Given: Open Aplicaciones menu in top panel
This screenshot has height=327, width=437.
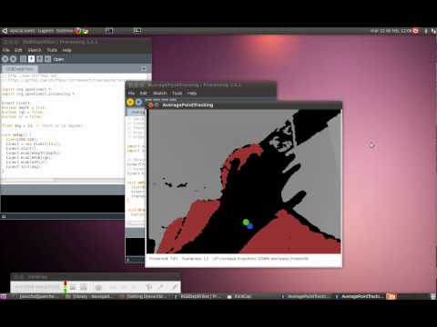Looking at the screenshot, I should point(23,31).
